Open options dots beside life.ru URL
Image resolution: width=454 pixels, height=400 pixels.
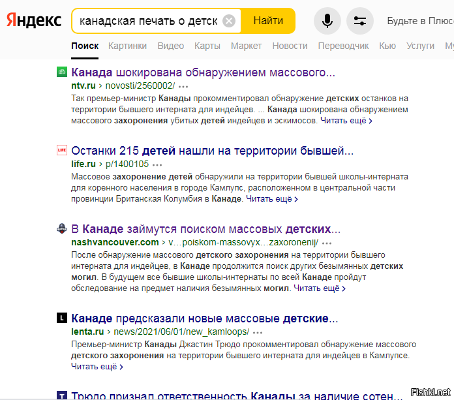tap(157, 165)
